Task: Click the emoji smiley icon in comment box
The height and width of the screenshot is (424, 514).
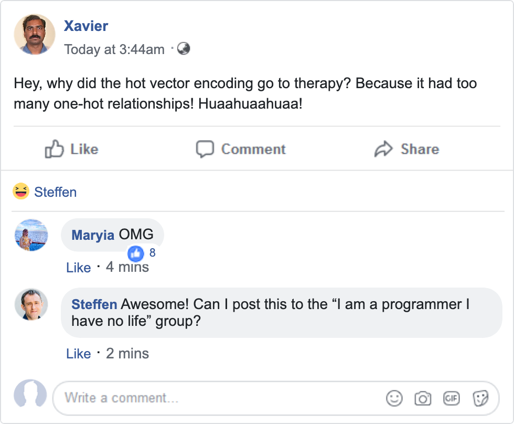Action: tap(394, 398)
